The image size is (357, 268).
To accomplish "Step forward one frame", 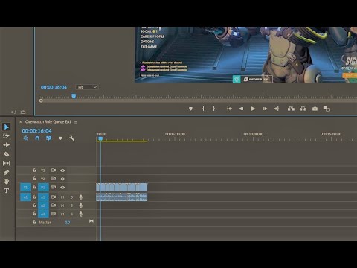I will (x=265, y=109).
